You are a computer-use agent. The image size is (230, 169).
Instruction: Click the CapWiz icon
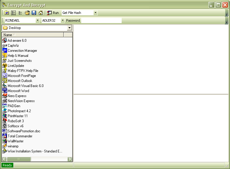tap(4, 46)
